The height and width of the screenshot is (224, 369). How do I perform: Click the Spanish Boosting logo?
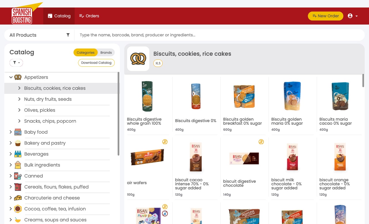coord(22,16)
